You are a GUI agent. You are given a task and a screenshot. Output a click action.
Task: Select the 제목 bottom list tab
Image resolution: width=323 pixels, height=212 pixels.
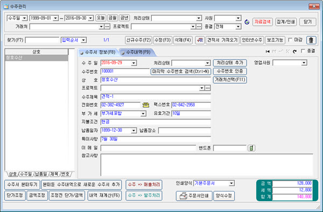pos(54,174)
